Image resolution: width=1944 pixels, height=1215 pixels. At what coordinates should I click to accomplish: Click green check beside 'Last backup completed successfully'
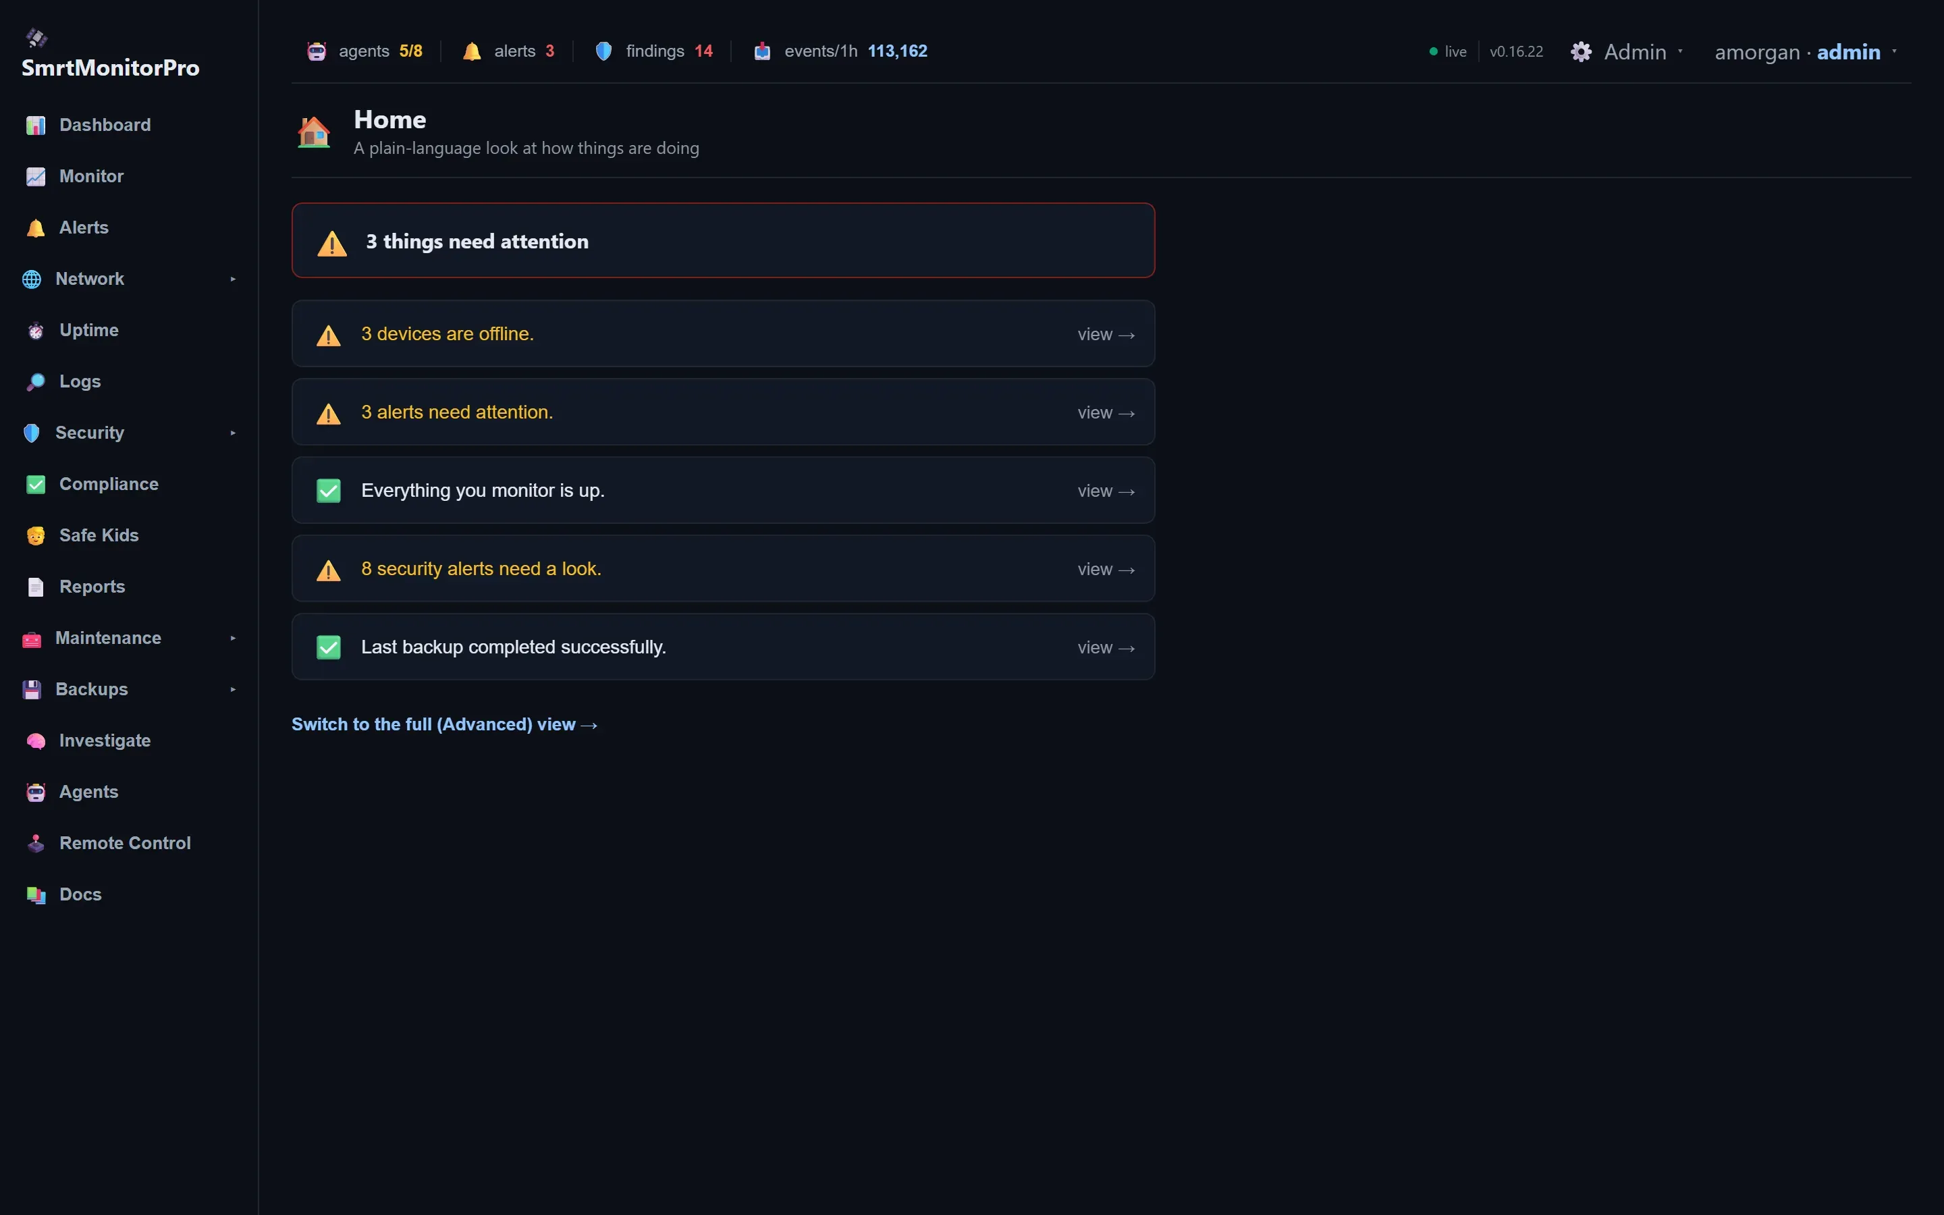329,648
